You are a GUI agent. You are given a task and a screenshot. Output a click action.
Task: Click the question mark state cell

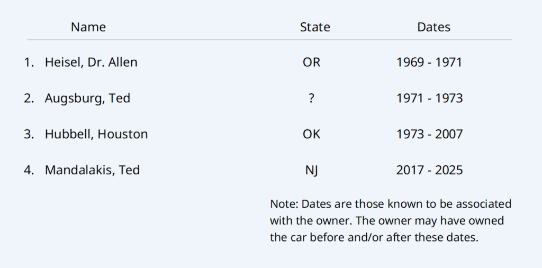click(311, 98)
